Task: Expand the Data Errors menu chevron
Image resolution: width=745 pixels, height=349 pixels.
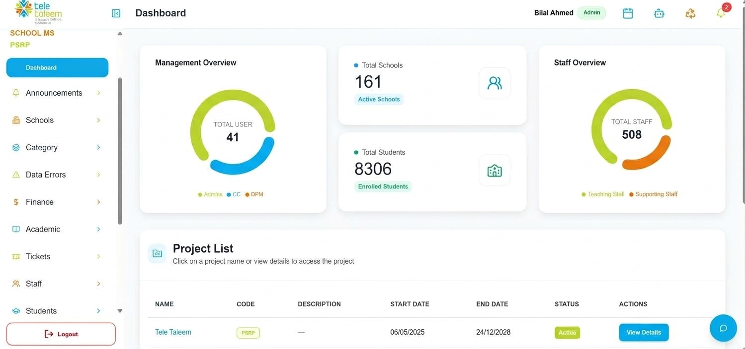Action: tap(98, 174)
